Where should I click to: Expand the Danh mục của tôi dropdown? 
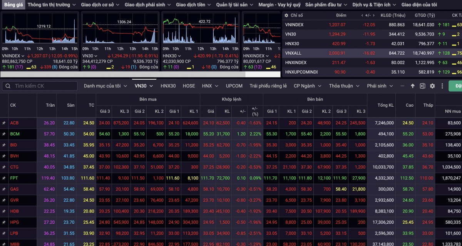105,86
